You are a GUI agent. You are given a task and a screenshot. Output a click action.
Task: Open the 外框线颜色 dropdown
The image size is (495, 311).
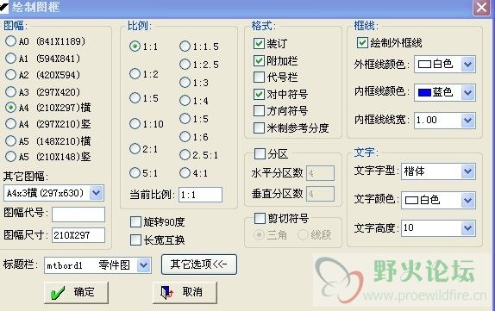coord(468,65)
